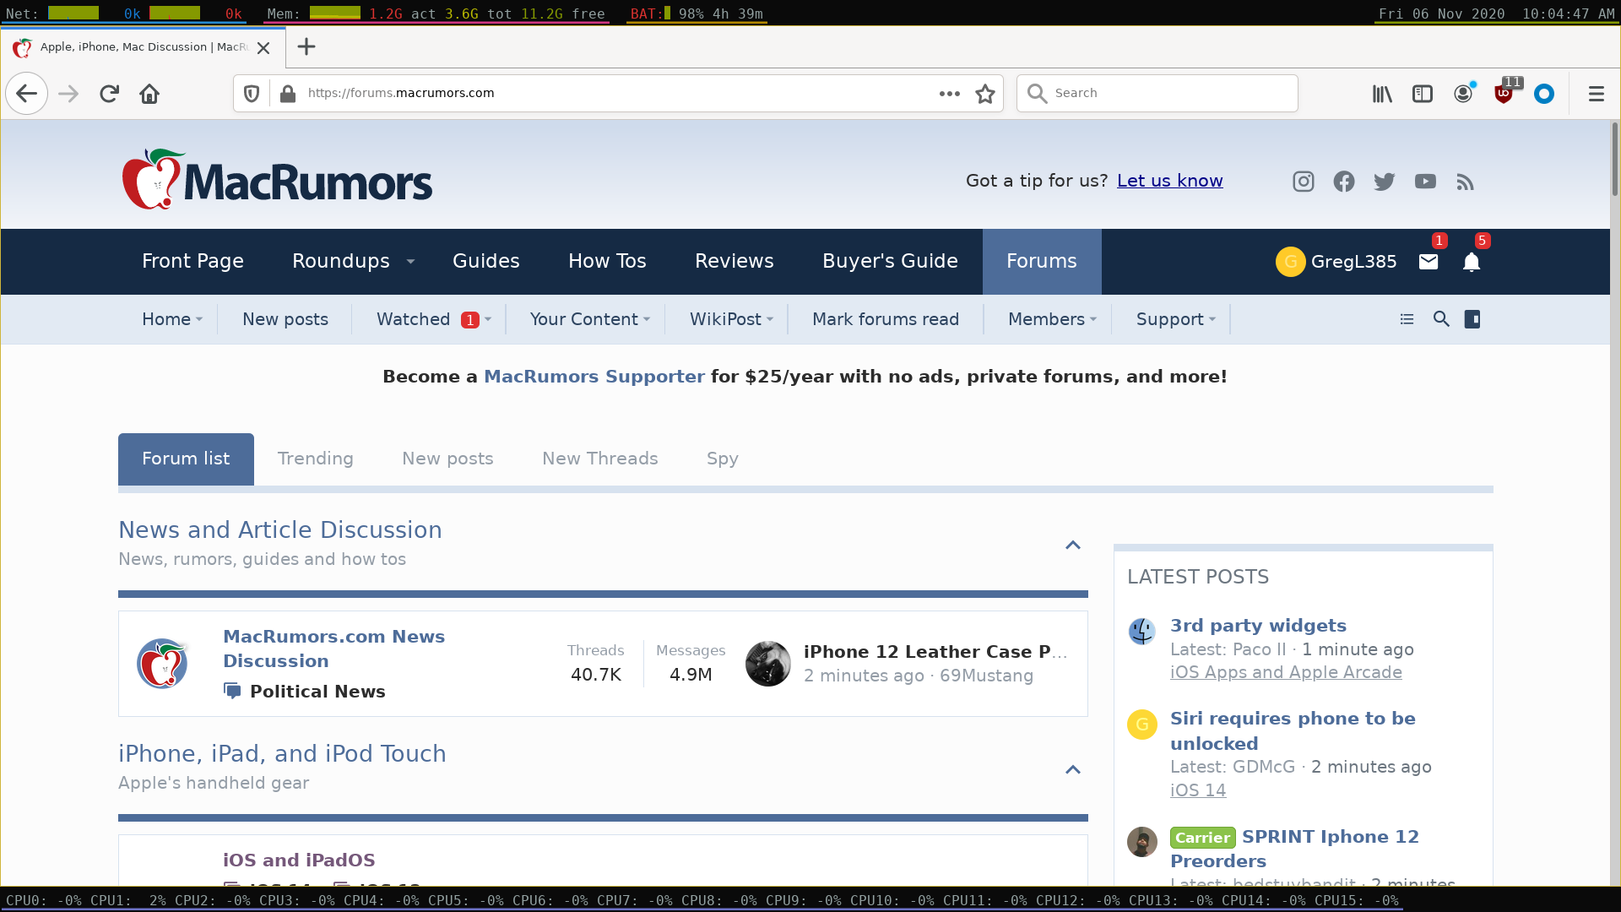The height and width of the screenshot is (912, 1621).
Task: Open the iOS 14 forum link
Action: click(1198, 790)
